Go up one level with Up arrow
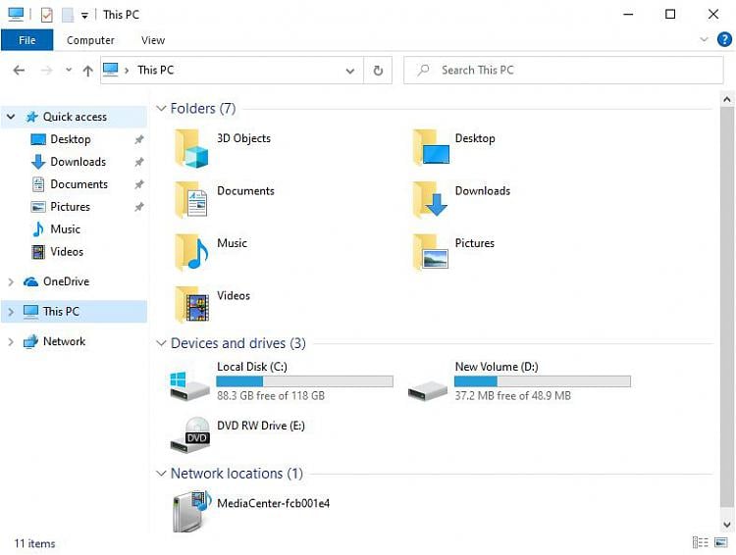 [x=87, y=71]
